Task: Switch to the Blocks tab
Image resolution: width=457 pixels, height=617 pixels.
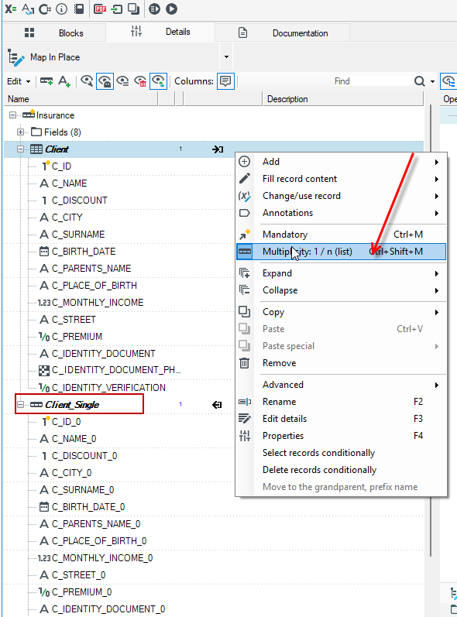Action: point(54,33)
